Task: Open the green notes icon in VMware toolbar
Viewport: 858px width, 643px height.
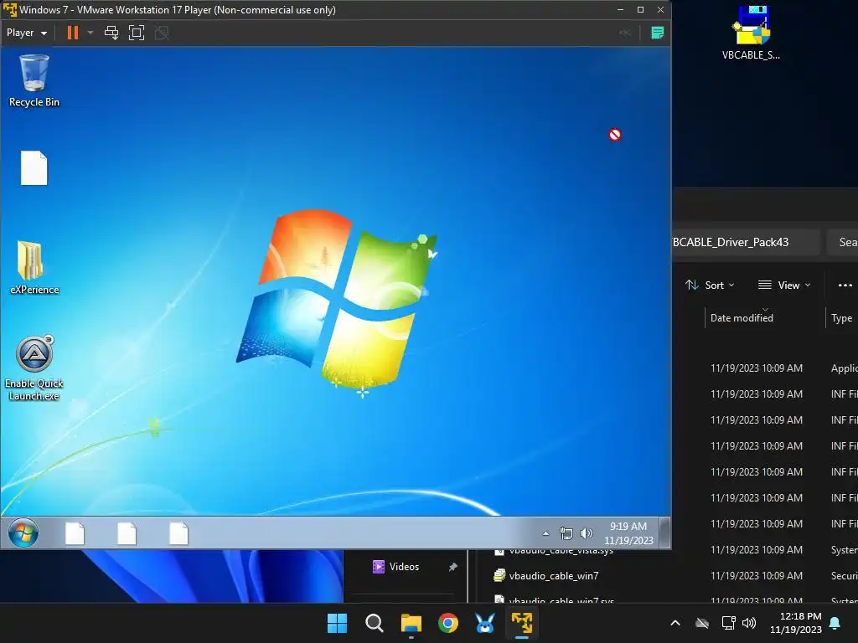Action: 657,33
